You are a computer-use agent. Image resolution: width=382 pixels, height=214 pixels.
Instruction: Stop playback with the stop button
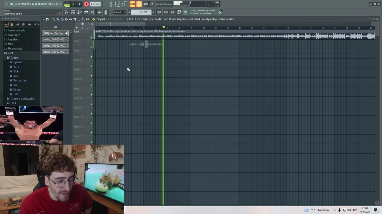pos(79,4)
